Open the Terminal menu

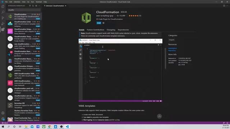pos(39,2)
